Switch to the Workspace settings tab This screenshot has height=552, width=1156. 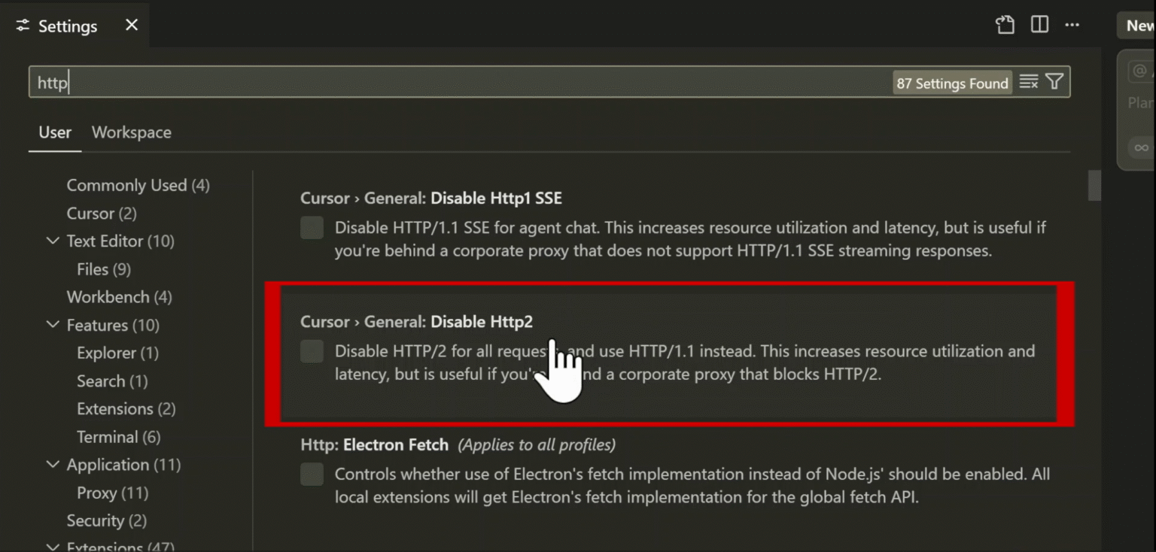coord(131,132)
